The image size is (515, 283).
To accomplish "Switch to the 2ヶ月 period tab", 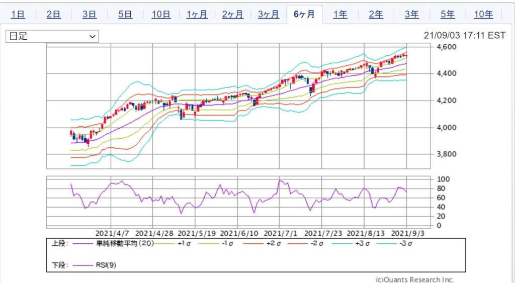I will point(232,14).
